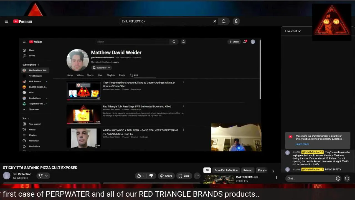
Task: Select the Related filter chip
Action: (248, 170)
